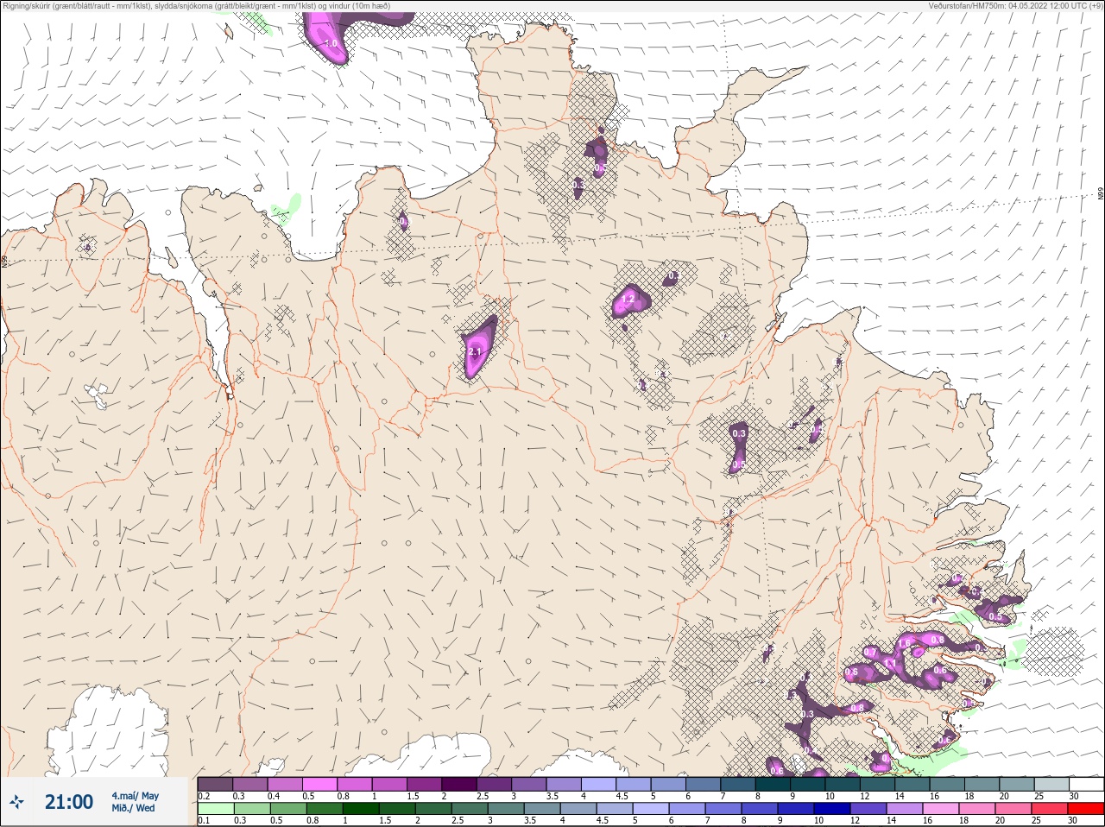1105x827 pixels.
Task: Click the 1.0 snowfall value label offshore
Action: click(x=331, y=43)
